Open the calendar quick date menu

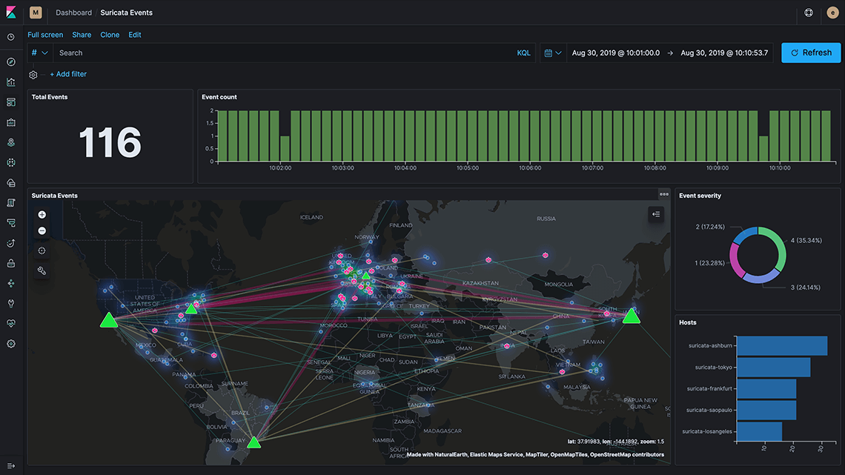553,53
